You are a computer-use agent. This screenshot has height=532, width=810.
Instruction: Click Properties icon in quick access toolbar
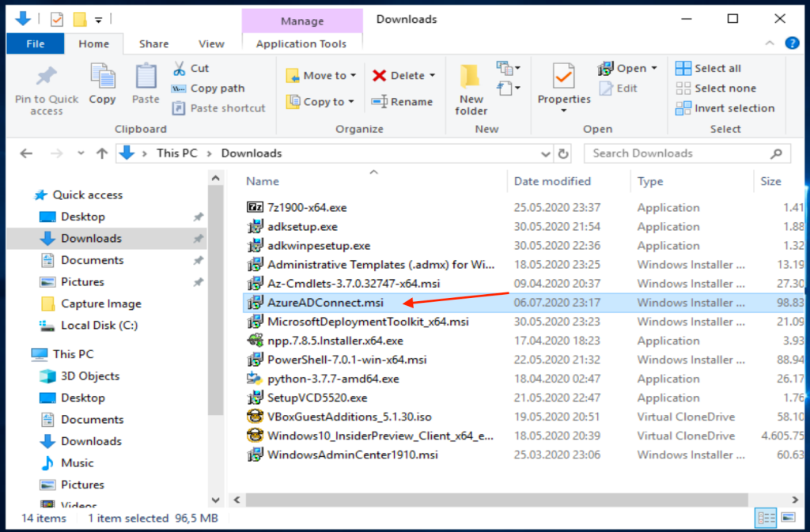click(57, 20)
